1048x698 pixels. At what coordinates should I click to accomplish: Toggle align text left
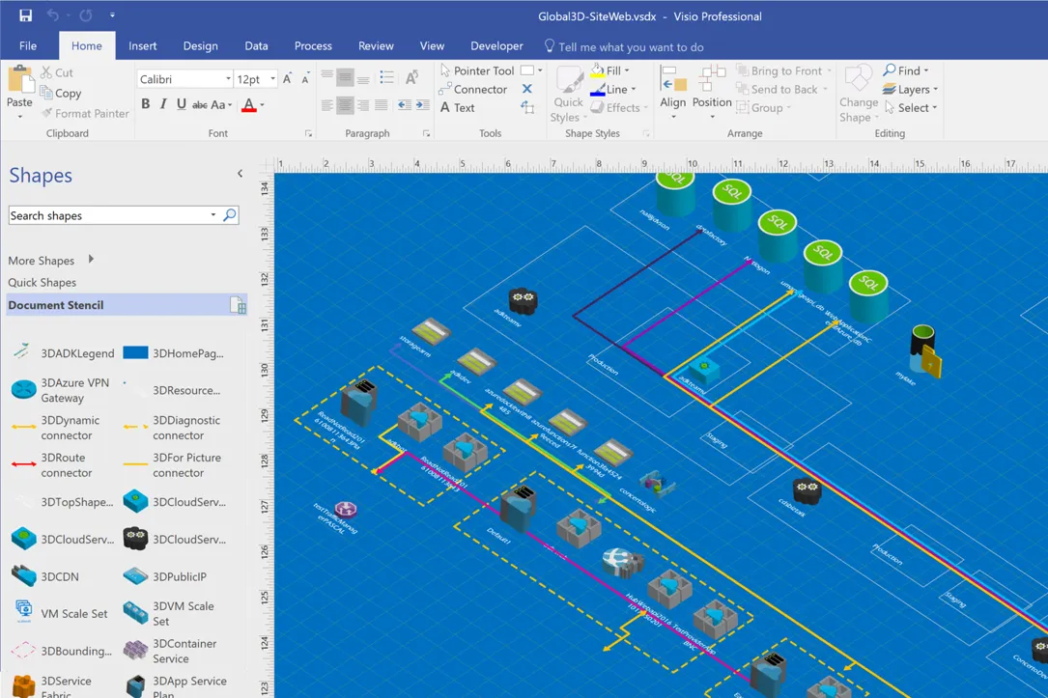pyautogui.click(x=326, y=105)
